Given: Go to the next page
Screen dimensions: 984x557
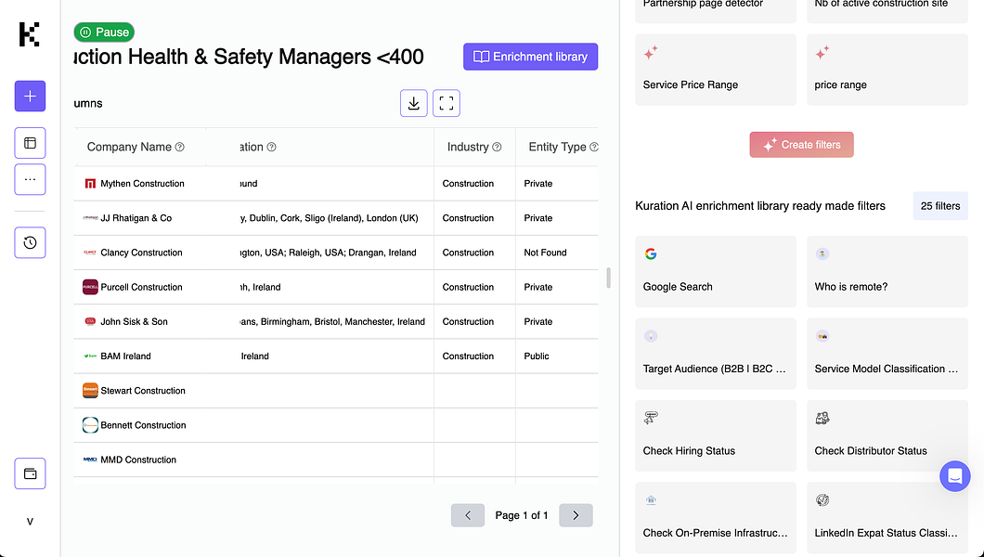Looking at the screenshot, I should click(x=576, y=515).
